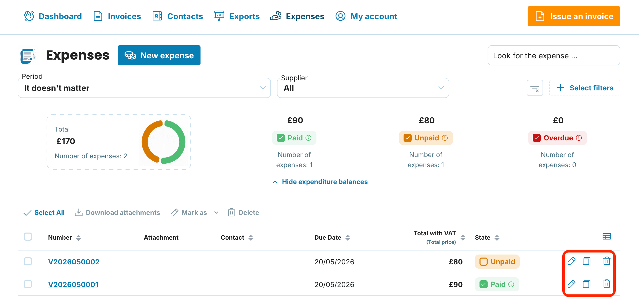639x303 pixels.
Task: Clear filters with the filter reset icon
Action: pos(535,88)
